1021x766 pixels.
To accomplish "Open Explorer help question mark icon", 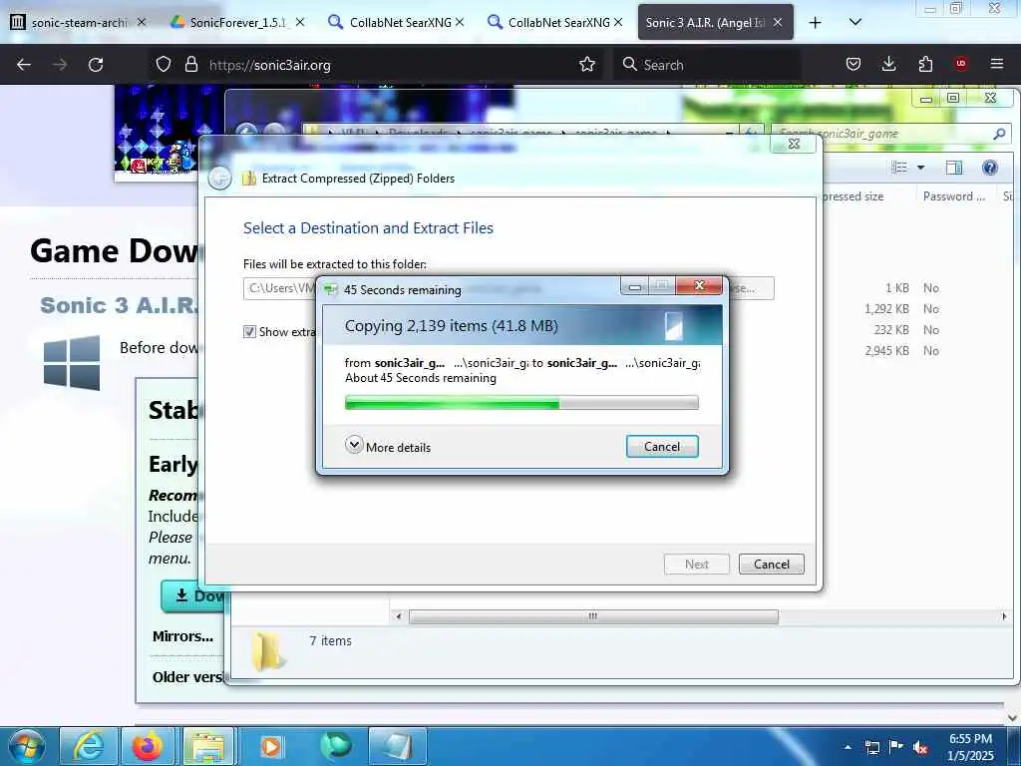I will click(x=990, y=168).
